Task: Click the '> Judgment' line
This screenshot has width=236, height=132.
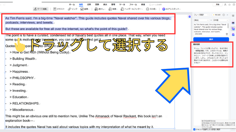Action: pos(18,65)
